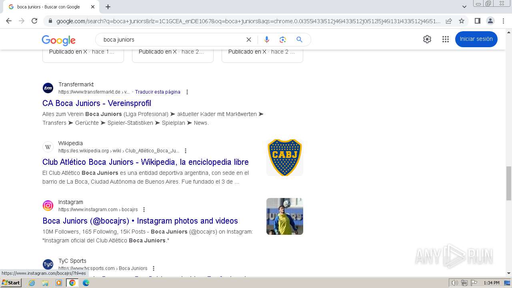
Task: Click the Wikipedia source name
Action: click(70, 143)
